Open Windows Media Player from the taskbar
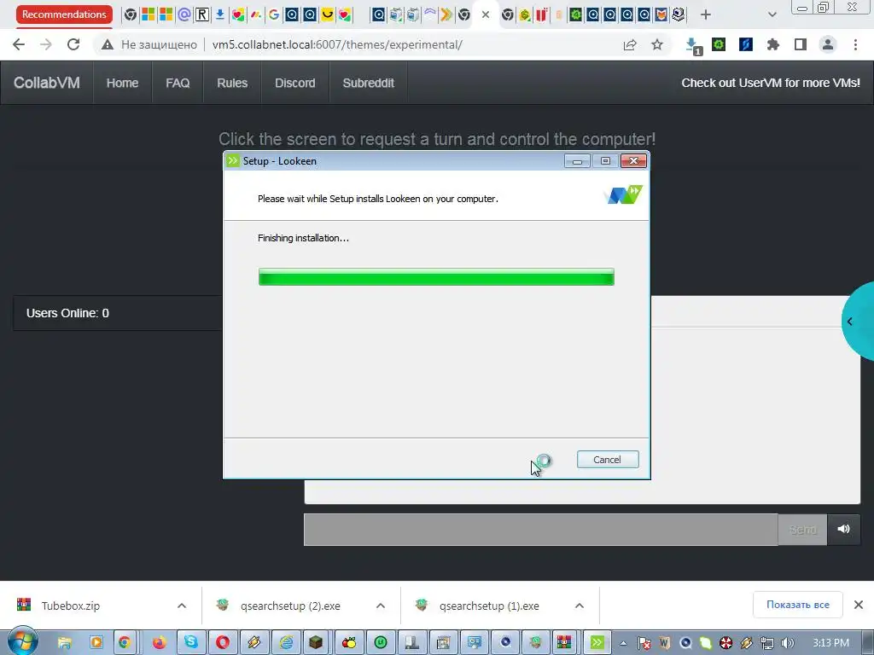 click(x=96, y=643)
